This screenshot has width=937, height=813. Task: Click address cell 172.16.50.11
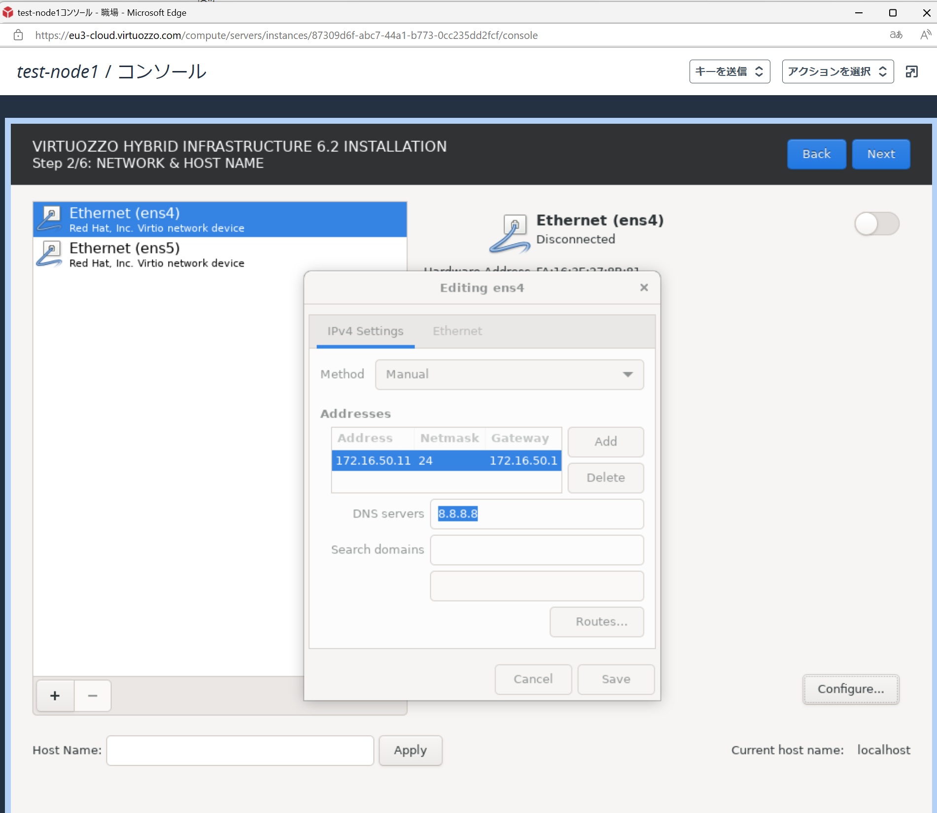coord(373,461)
